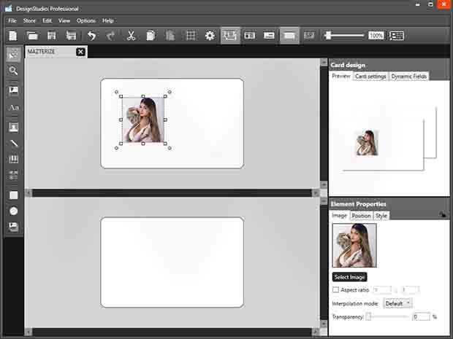Screen dimensions: 453x339
Task: Undo the last action
Action: [x=91, y=36]
